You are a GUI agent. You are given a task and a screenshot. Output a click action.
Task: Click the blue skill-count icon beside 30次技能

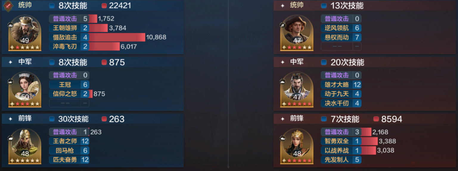pyautogui.click(x=52, y=119)
